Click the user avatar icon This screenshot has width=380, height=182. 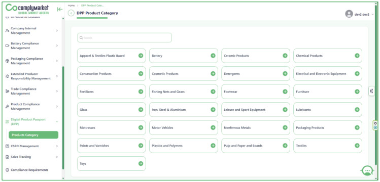tap(349, 14)
